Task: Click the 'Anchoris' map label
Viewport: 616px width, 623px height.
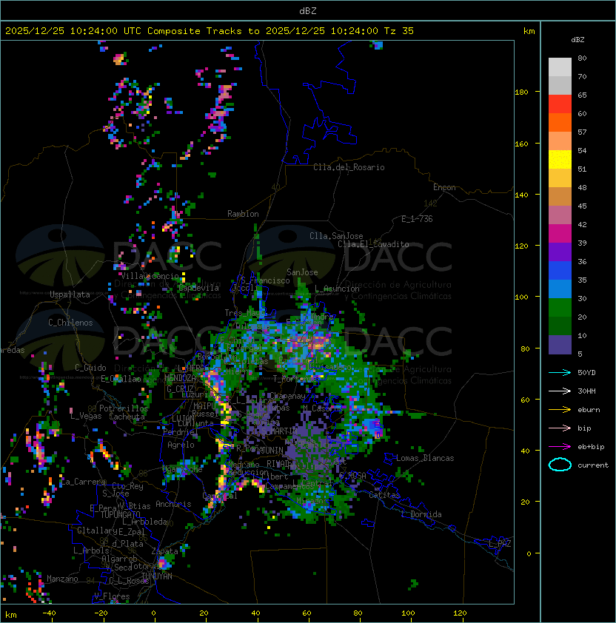Action: click(x=173, y=504)
